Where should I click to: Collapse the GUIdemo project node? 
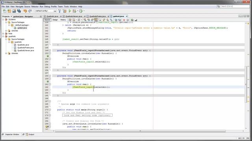[3, 20]
